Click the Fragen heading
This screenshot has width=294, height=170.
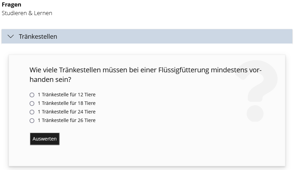click(x=11, y=5)
